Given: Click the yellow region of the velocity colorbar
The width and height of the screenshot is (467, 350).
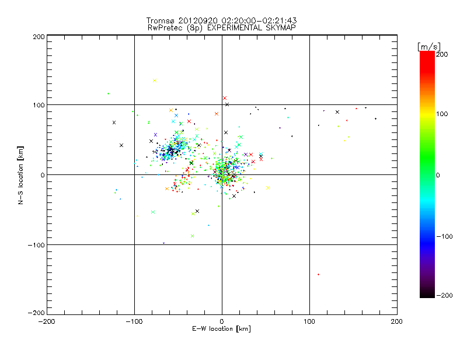Looking at the screenshot, I should 427,114.
